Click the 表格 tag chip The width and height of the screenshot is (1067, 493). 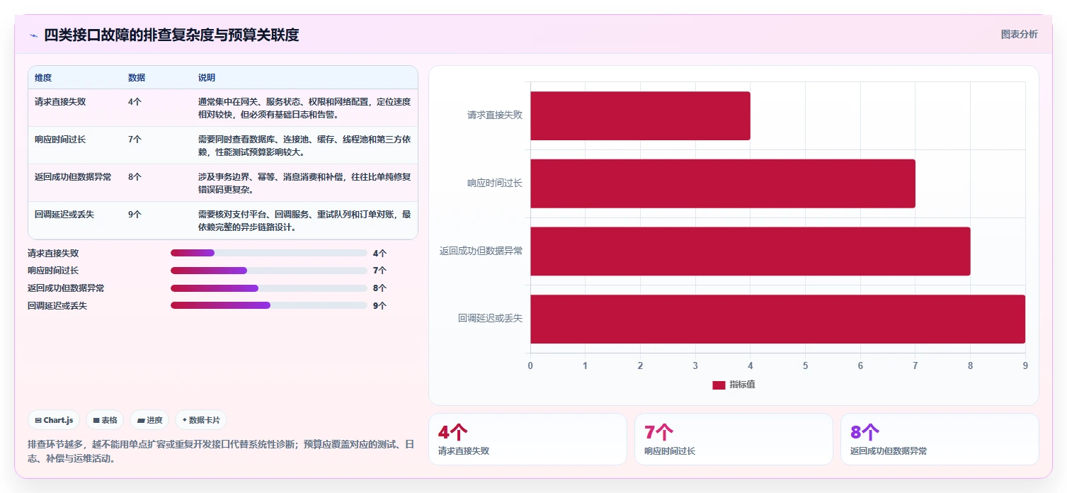(x=105, y=420)
